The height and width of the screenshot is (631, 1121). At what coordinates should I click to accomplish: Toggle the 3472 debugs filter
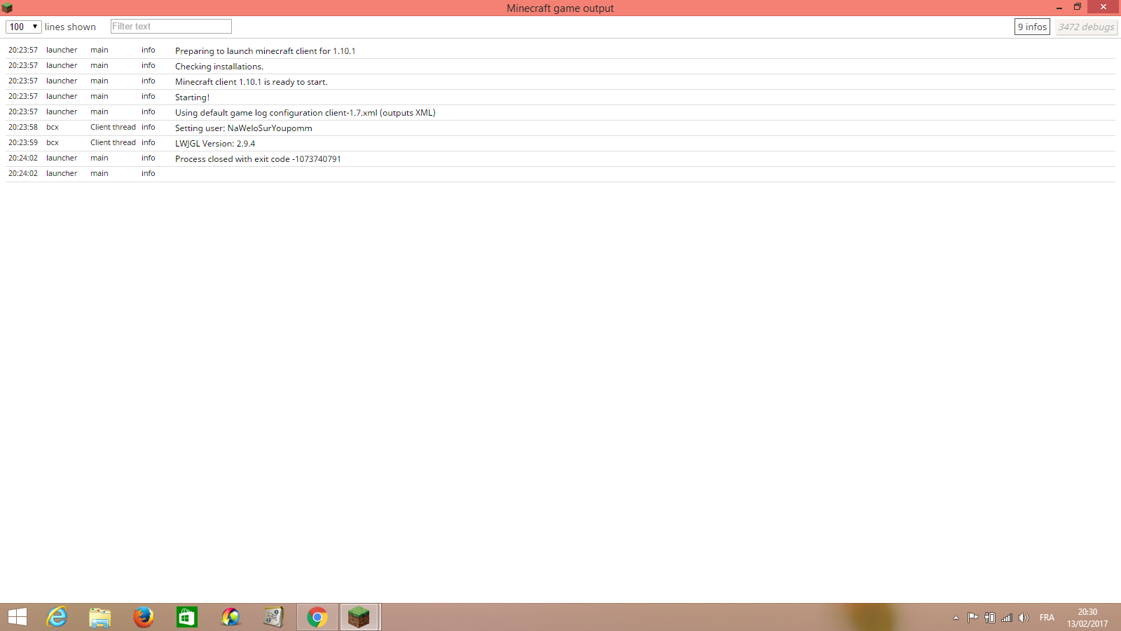(1087, 27)
